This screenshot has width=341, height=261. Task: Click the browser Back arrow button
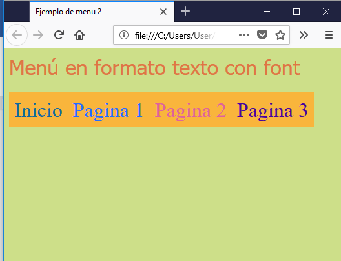17,35
